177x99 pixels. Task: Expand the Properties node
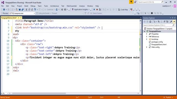(147, 34)
